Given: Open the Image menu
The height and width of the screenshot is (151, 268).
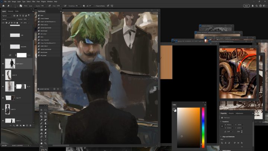Looking at the screenshot, I should tap(14, 1).
